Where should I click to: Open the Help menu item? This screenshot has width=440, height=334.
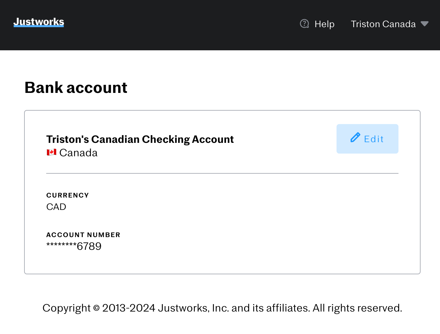(324, 24)
